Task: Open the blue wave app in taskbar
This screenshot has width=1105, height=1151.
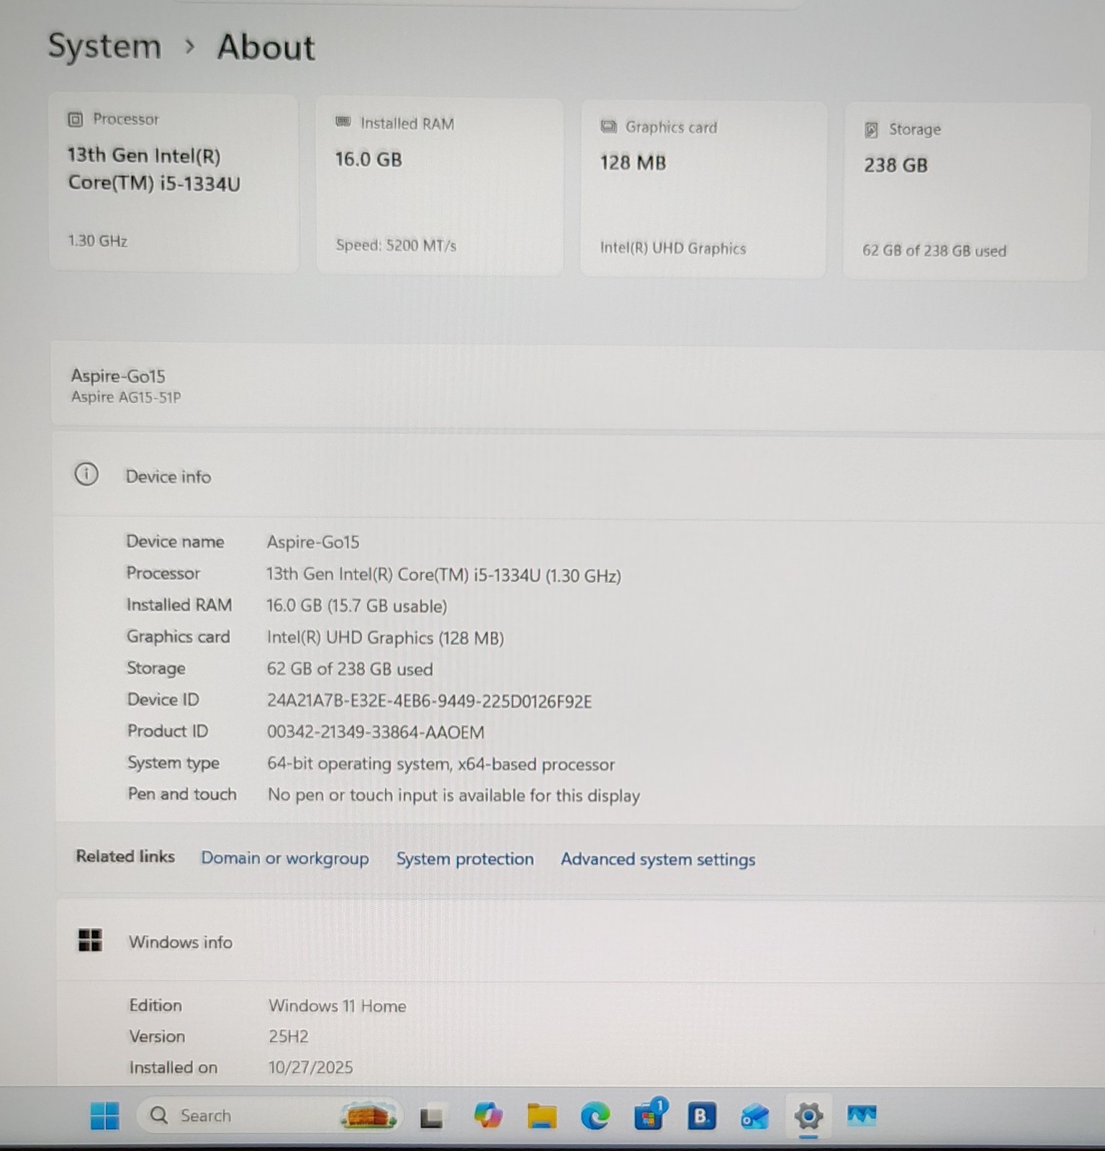Action: 862,1116
